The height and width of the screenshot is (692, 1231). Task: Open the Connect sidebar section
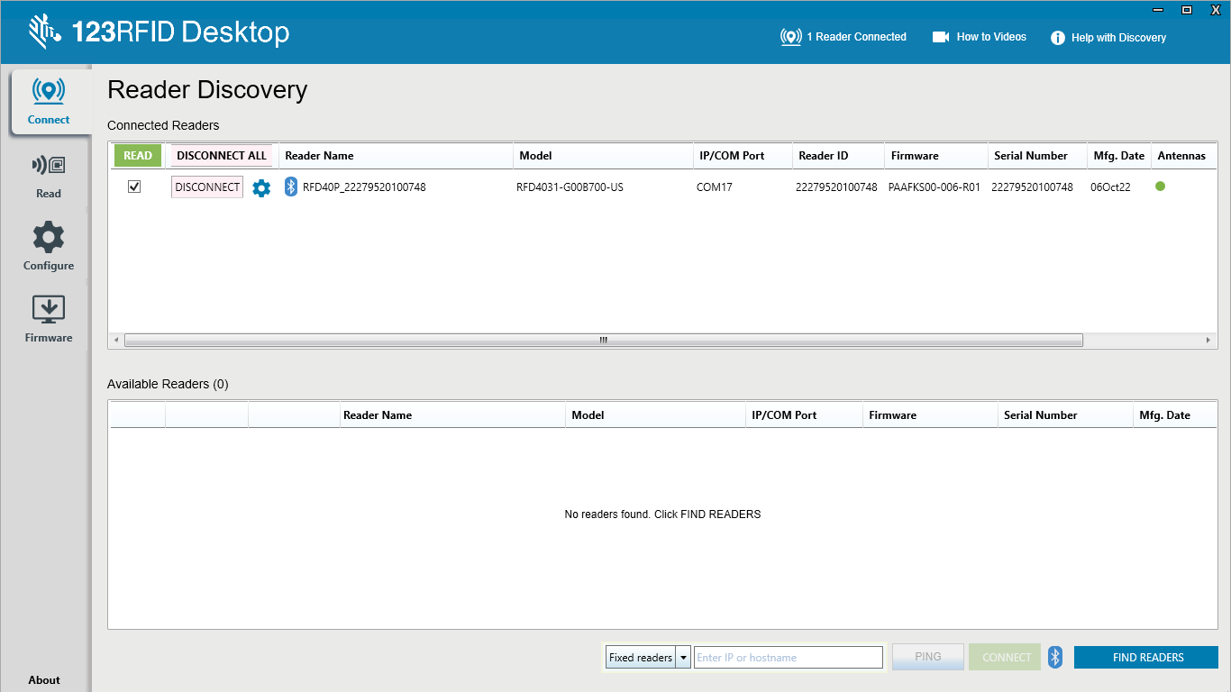coord(49,101)
